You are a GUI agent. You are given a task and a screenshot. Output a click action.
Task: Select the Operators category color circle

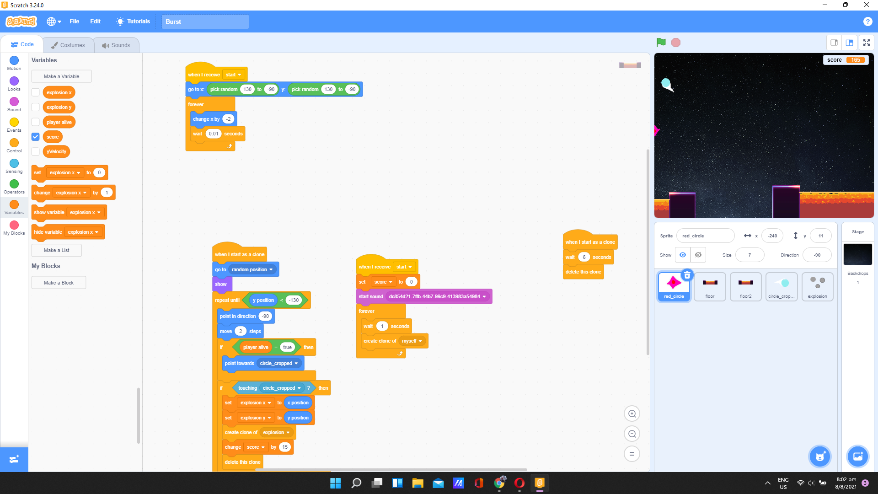coord(14,184)
